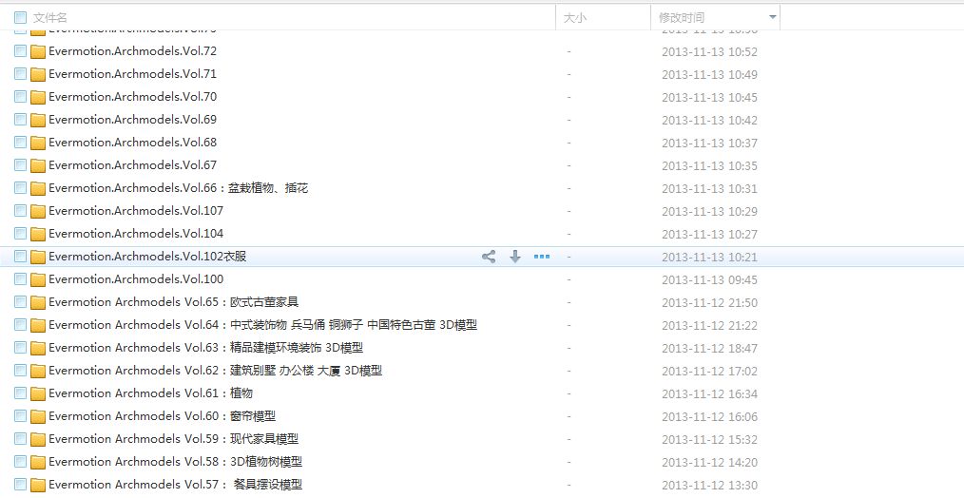Click the folder icon for Vol.62 建筑别墅
Image resolution: width=964 pixels, height=498 pixels.
(38, 371)
